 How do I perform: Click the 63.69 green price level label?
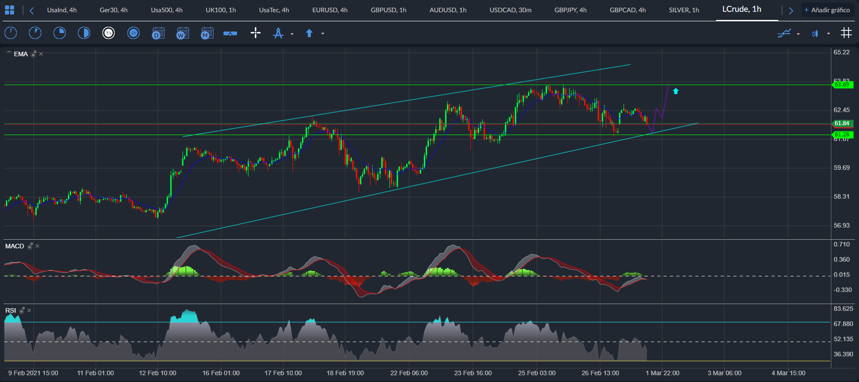[842, 85]
